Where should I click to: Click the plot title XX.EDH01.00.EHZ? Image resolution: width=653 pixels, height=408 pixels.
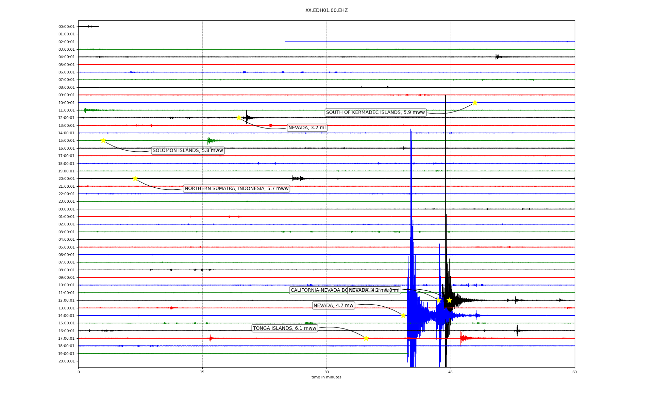[326, 11]
